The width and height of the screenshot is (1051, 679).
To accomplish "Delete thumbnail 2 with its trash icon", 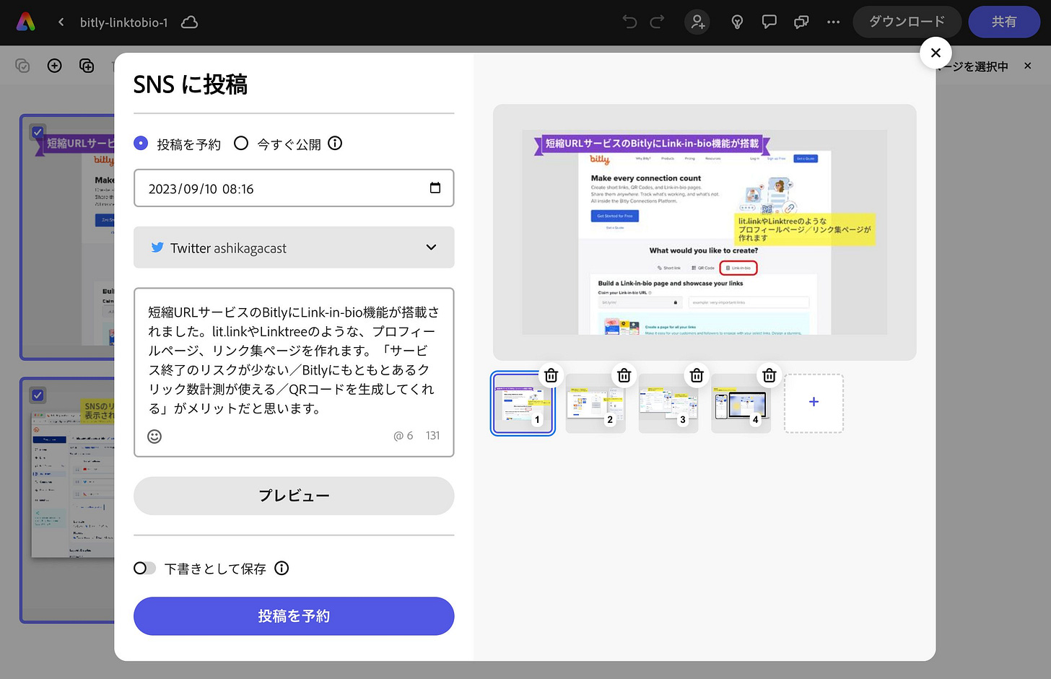I will point(624,375).
